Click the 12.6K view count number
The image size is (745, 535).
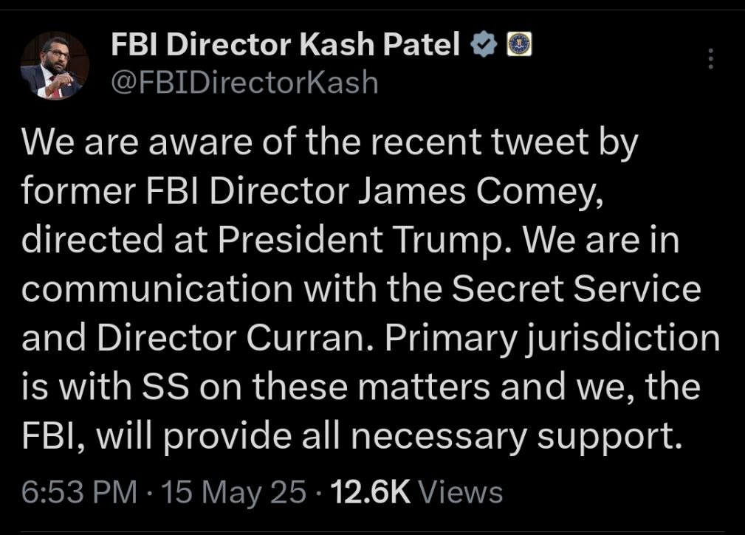[370, 491]
